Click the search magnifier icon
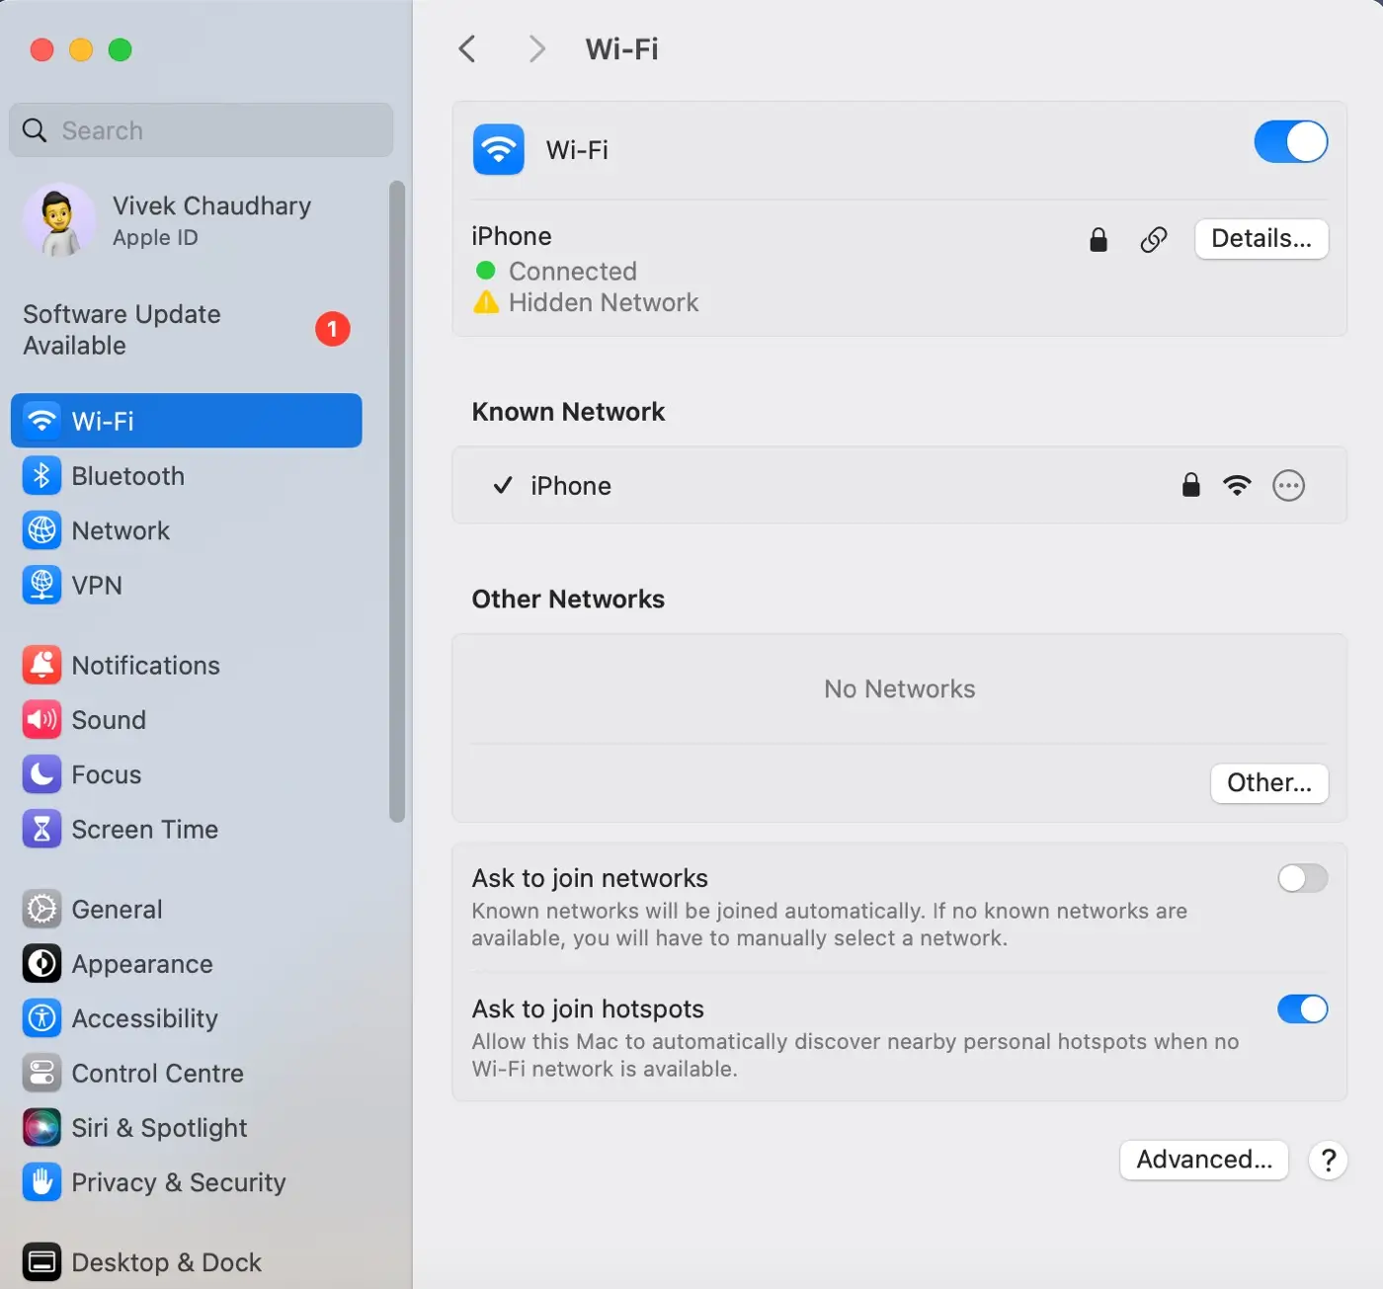This screenshot has height=1289, width=1383. click(x=35, y=130)
